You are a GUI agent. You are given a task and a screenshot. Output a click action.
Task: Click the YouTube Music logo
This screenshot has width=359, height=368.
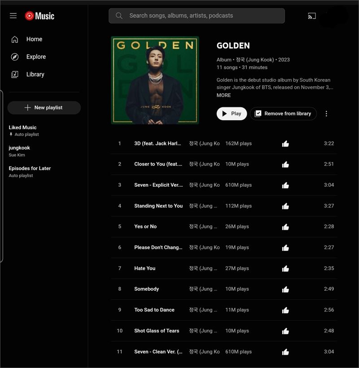39,16
